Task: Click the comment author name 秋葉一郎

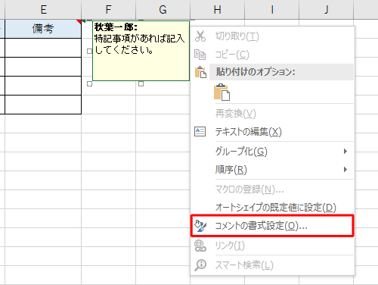Action: 116,27
